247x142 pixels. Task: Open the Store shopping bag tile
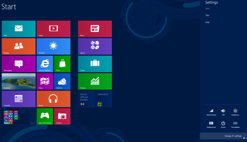click(x=62, y=64)
